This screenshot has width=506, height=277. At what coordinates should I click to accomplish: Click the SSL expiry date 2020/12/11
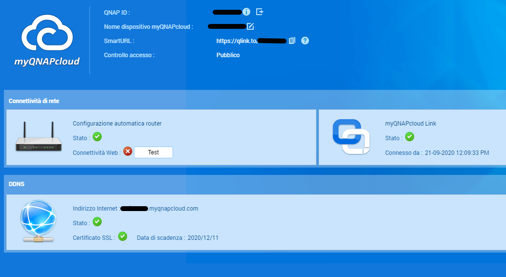(x=203, y=238)
